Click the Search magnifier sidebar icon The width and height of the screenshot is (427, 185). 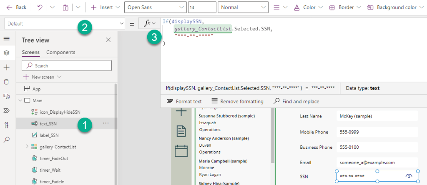(7, 140)
